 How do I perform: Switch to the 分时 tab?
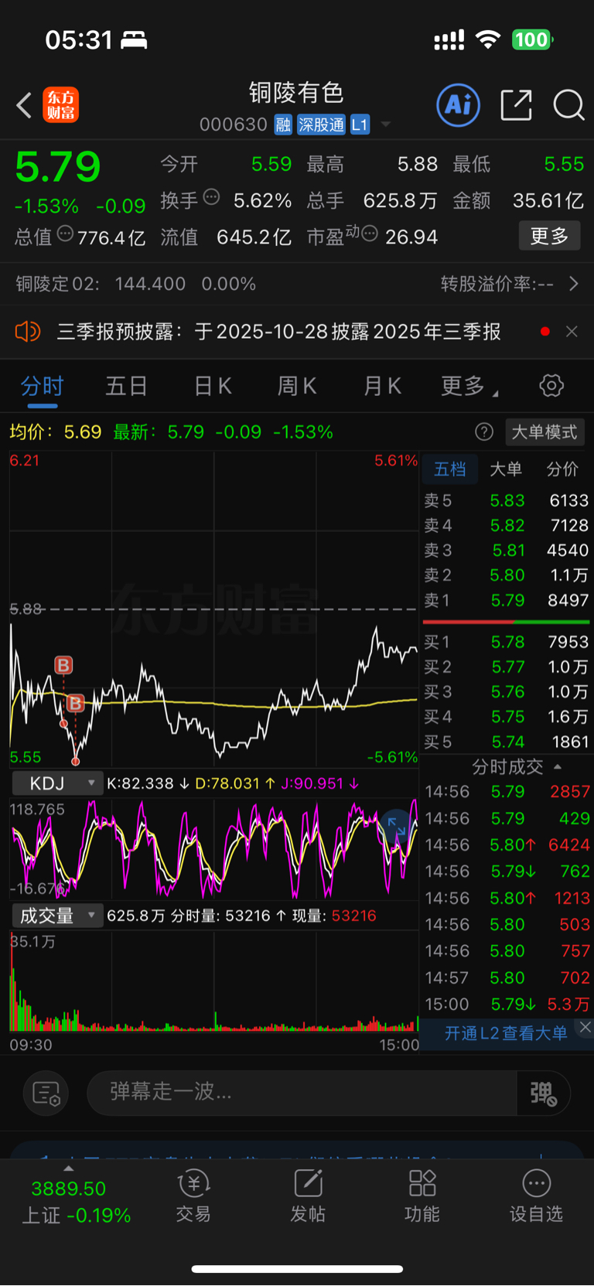(x=42, y=386)
